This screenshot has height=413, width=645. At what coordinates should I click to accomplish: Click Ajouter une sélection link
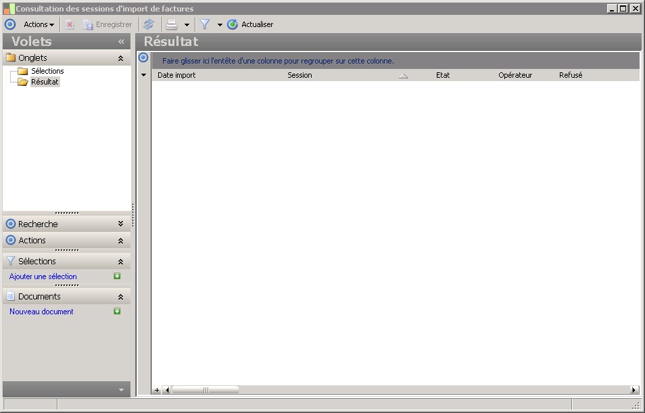pos(43,276)
